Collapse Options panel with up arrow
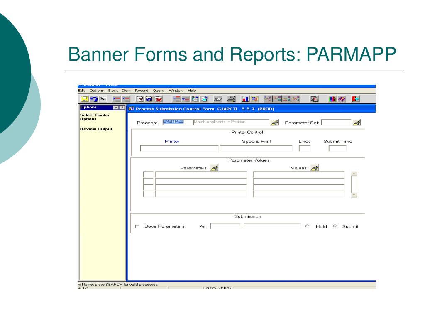 (x=116, y=108)
